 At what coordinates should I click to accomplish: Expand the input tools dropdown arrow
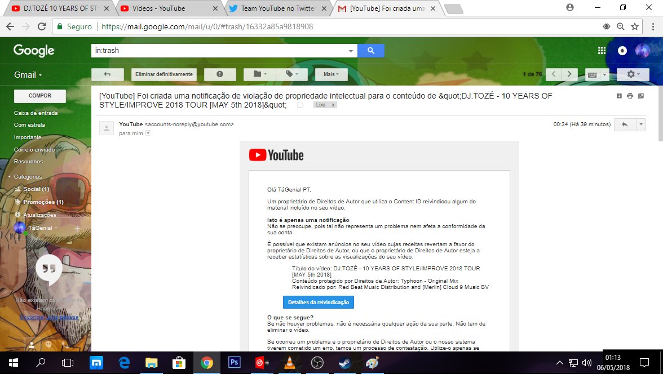[x=604, y=75]
